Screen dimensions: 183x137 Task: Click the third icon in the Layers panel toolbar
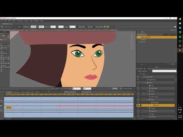coord(142,68)
